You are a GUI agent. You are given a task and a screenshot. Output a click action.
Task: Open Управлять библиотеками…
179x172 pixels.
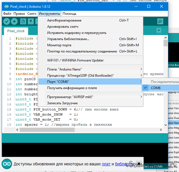coord(91,39)
